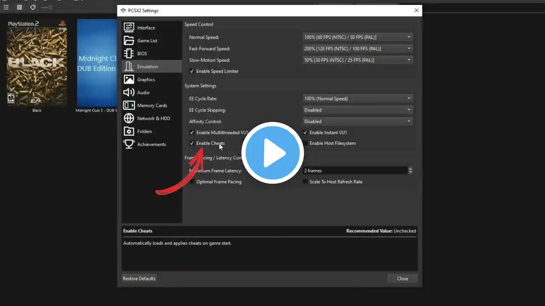Image resolution: width=545 pixels, height=306 pixels.
Task: Adjust the cover size slider in main toolbar
Action: [x=48, y=7]
